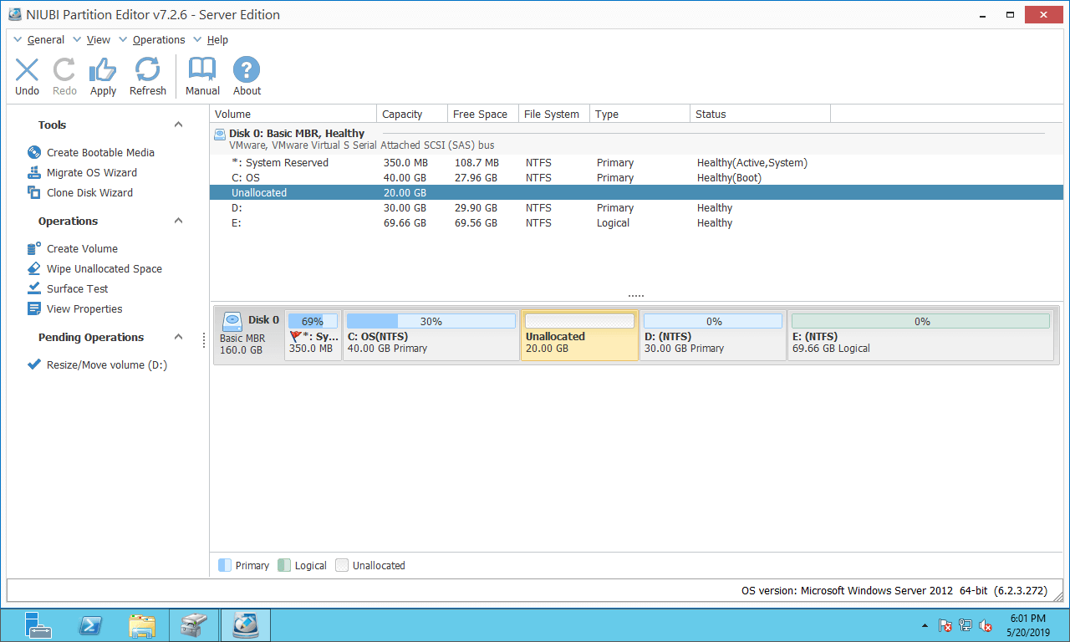Collapse the Tools section
The height and width of the screenshot is (642, 1070).
pos(178,125)
